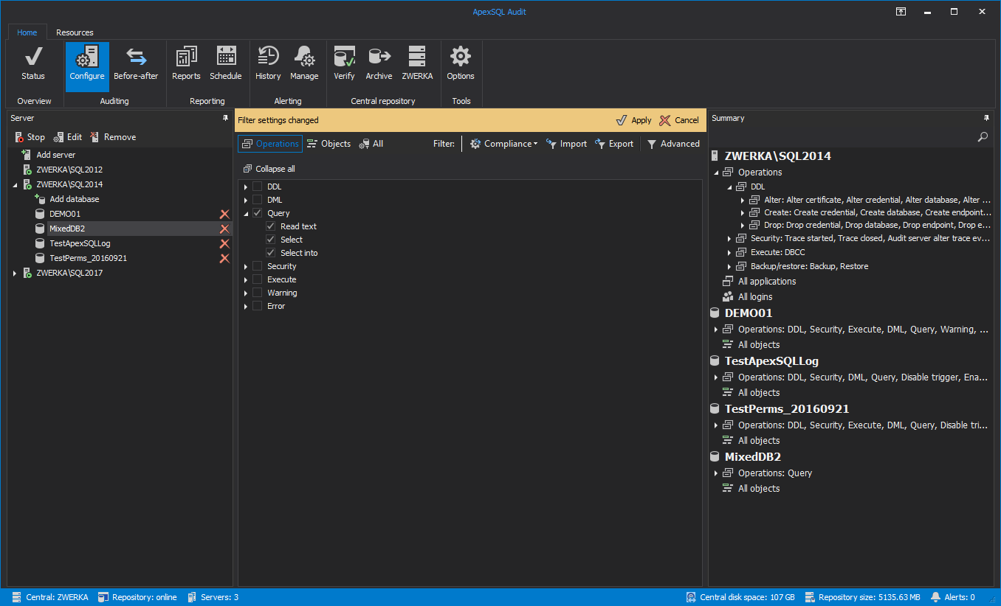Import a filter
The image size is (1001, 606).
tap(566, 144)
